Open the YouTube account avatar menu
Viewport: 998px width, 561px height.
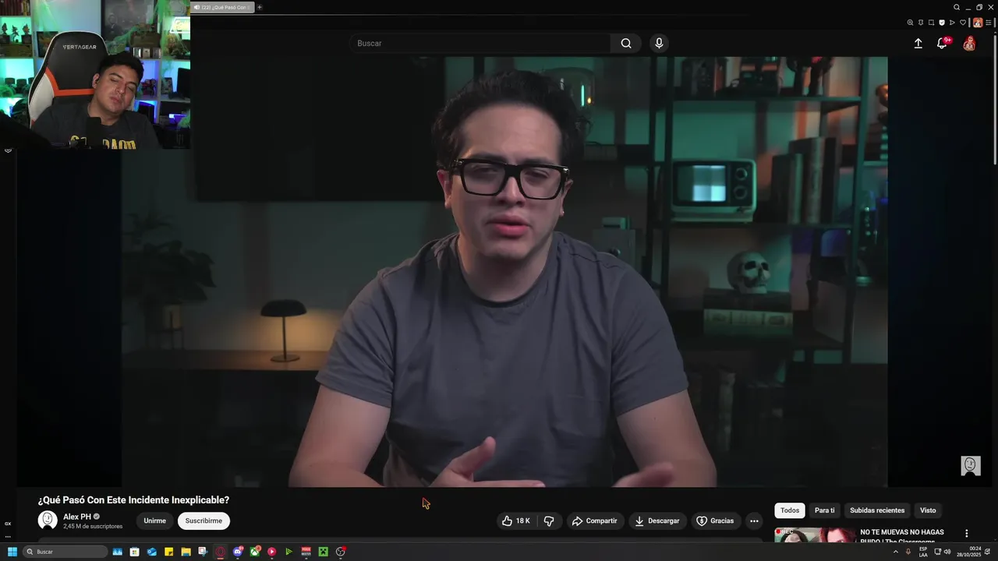[x=969, y=44]
